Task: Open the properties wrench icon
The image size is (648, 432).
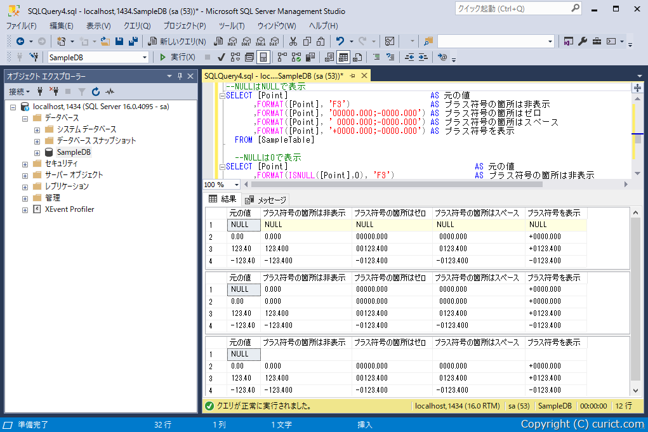Action: [583, 41]
